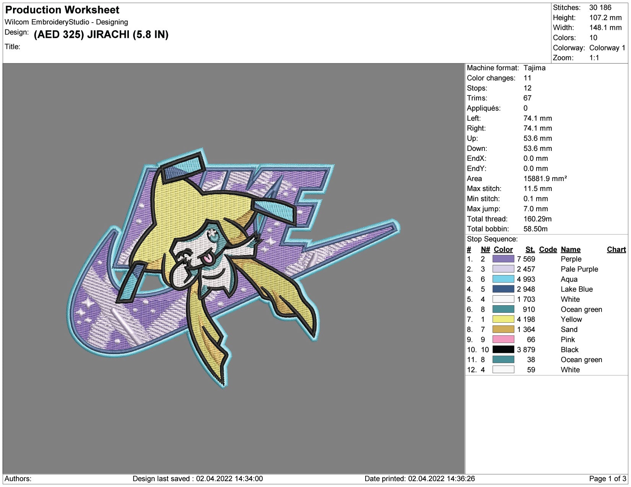Click the Min stitch value '0.1 mm'

tap(536, 199)
